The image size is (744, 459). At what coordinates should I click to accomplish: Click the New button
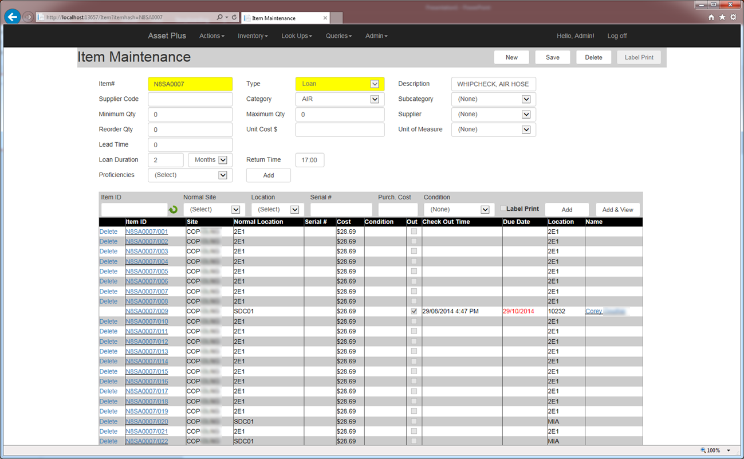click(x=511, y=57)
